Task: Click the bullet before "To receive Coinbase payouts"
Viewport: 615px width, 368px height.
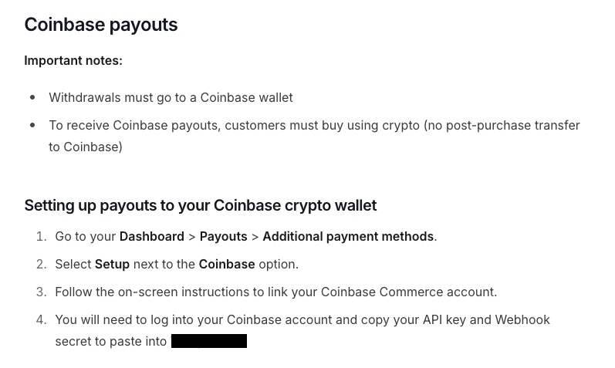Action: point(32,125)
